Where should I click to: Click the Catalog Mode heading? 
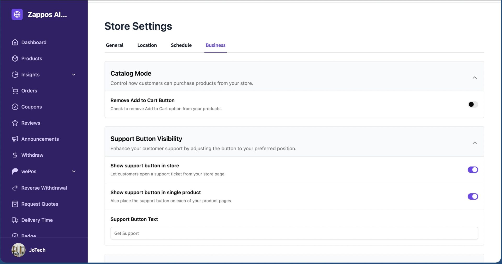pyautogui.click(x=131, y=73)
